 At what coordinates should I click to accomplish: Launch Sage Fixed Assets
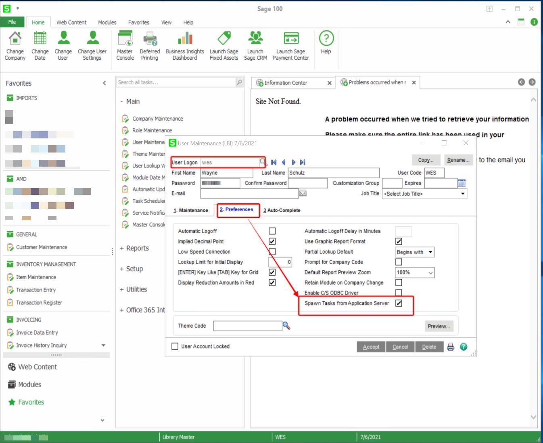(x=224, y=46)
